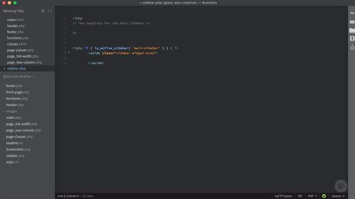Open index.php in the project tree

pyautogui.click(x=13, y=118)
